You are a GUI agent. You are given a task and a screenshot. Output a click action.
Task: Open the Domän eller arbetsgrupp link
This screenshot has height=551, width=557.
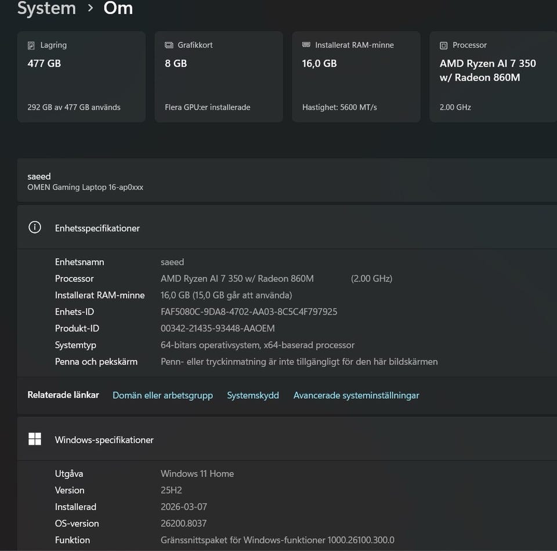point(162,395)
